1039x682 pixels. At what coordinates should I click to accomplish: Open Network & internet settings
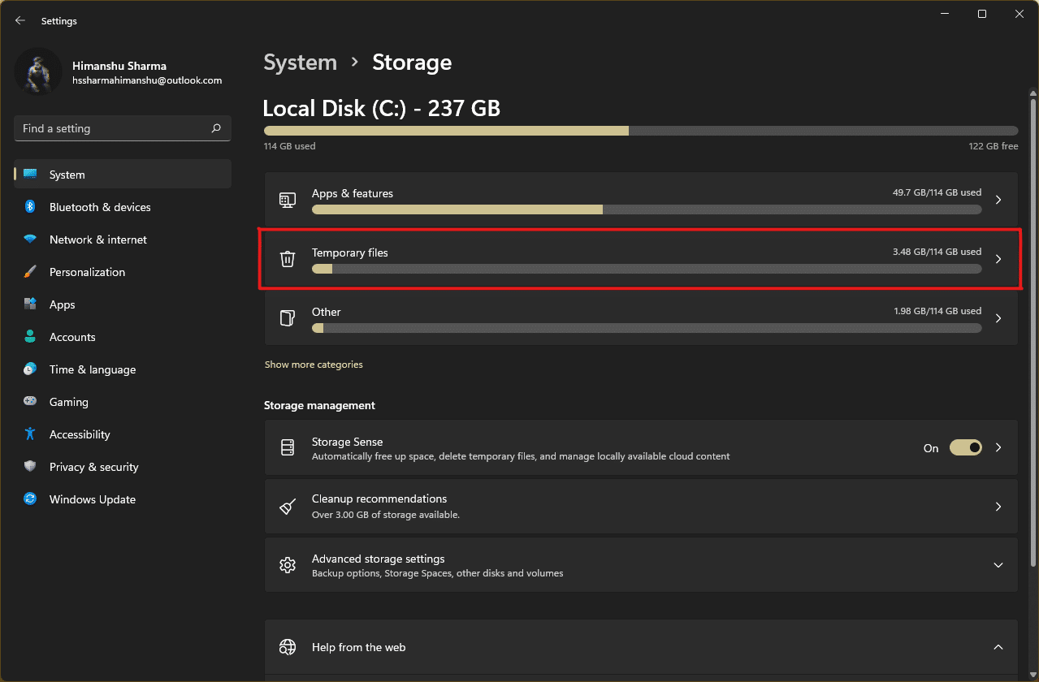[x=123, y=240]
